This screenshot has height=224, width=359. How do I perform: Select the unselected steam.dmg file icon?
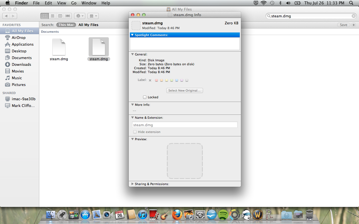(x=59, y=47)
